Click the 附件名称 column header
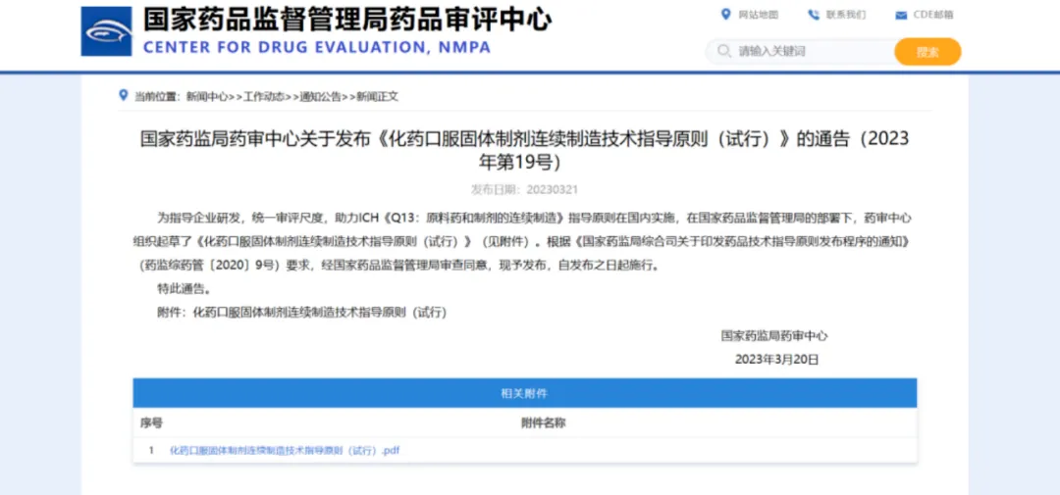 tap(543, 423)
